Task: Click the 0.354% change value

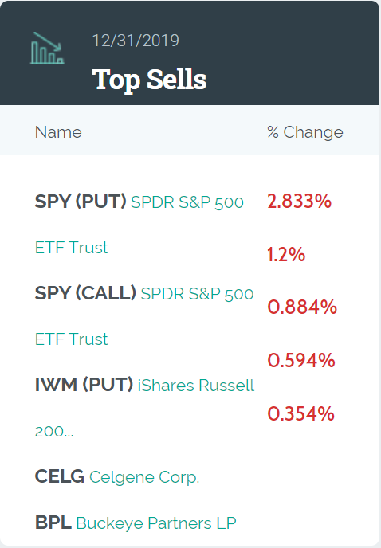Action: click(300, 413)
